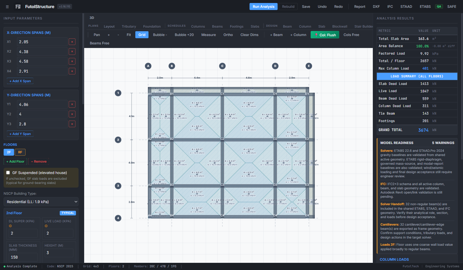Select the 2F floor
This screenshot has width=463, height=270.
pos(9,152)
